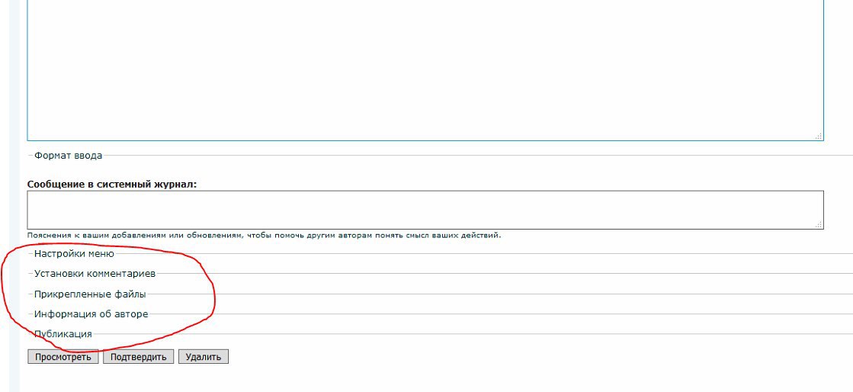Grab the body text area resize handle

click(x=819, y=136)
